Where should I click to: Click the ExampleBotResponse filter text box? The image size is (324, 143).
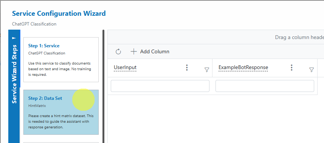265,86
